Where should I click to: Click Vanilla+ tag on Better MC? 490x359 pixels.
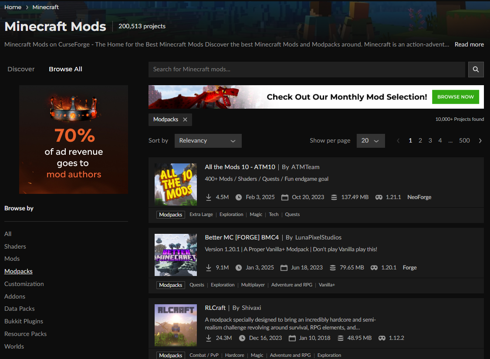[x=327, y=285]
